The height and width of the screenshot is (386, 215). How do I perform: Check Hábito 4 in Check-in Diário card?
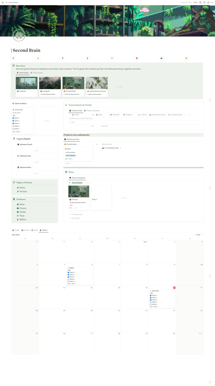pyautogui.click(x=13, y=126)
